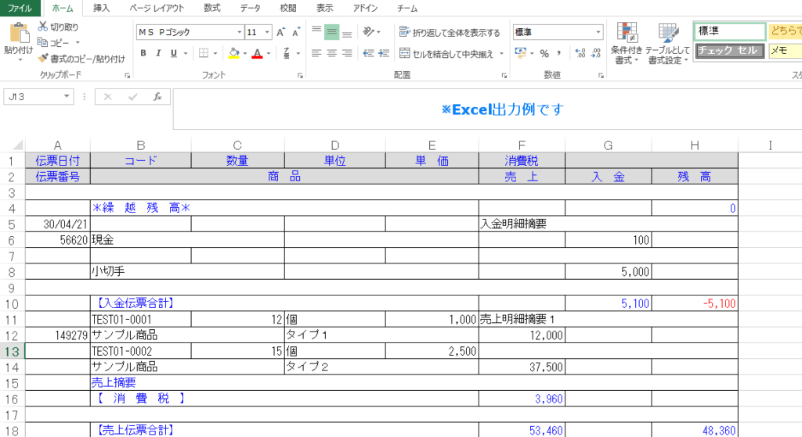The image size is (802, 437).
Task: Click the Copy icon
Action: (43, 42)
